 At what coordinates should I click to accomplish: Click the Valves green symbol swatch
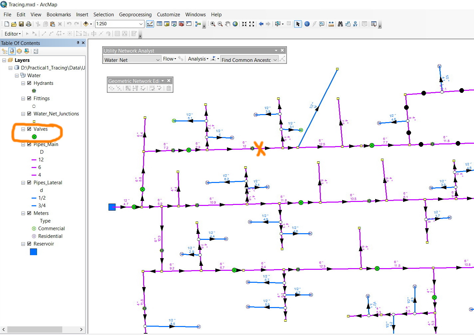(x=34, y=137)
